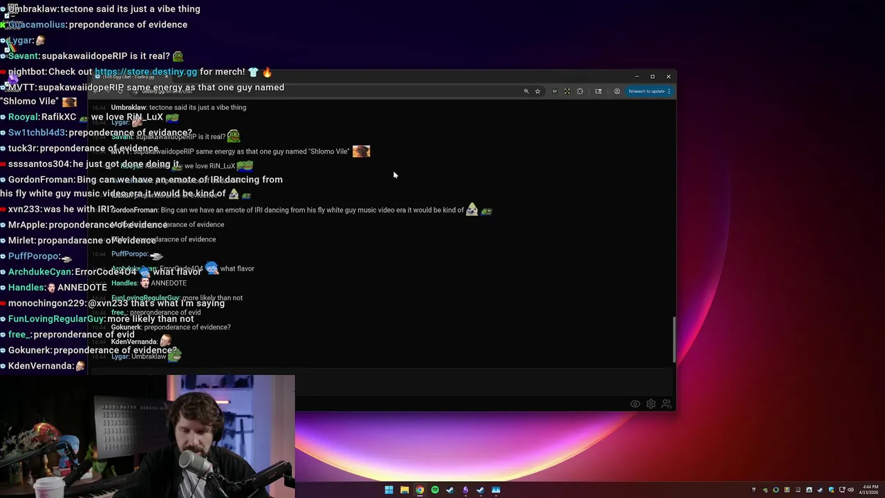
Task: Click username Umbraklaw in the chat window
Action: click(x=129, y=107)
